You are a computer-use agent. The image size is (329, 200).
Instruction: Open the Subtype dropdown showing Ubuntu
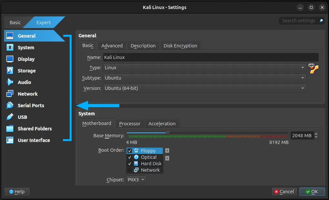[x=204, y=78]
